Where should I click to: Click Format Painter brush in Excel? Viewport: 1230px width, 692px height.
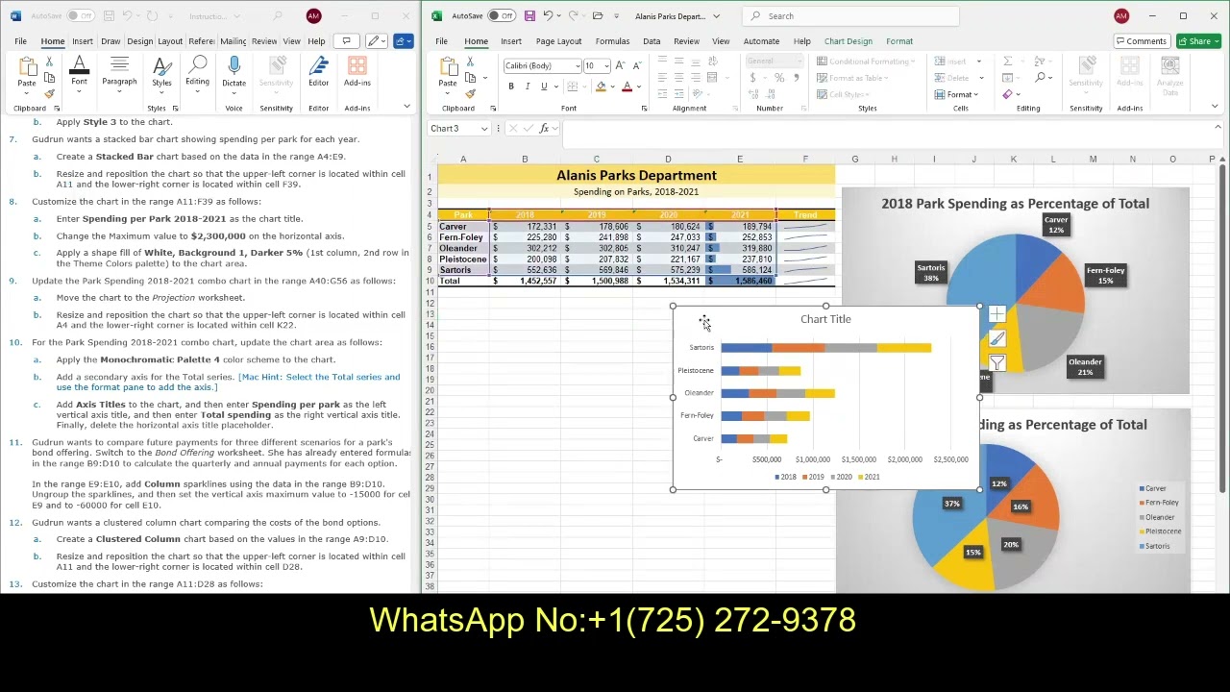coord(470,94)
